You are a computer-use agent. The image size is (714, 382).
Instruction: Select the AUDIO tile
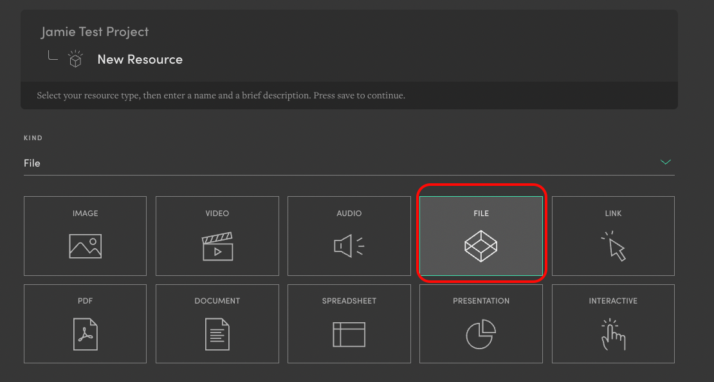pos(349,235)
